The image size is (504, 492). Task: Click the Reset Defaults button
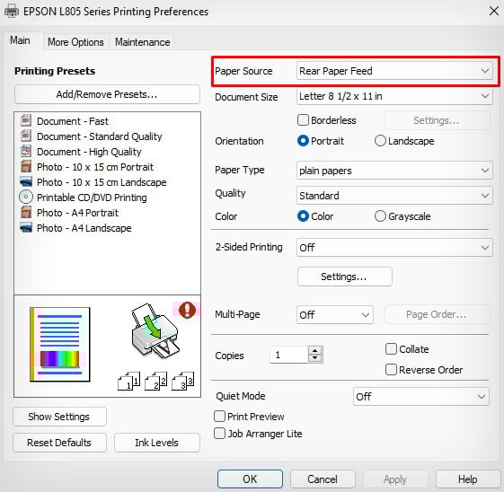click(x=59, y=443)
